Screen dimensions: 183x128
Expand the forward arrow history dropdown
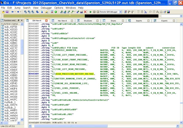(x=21, y=12)
